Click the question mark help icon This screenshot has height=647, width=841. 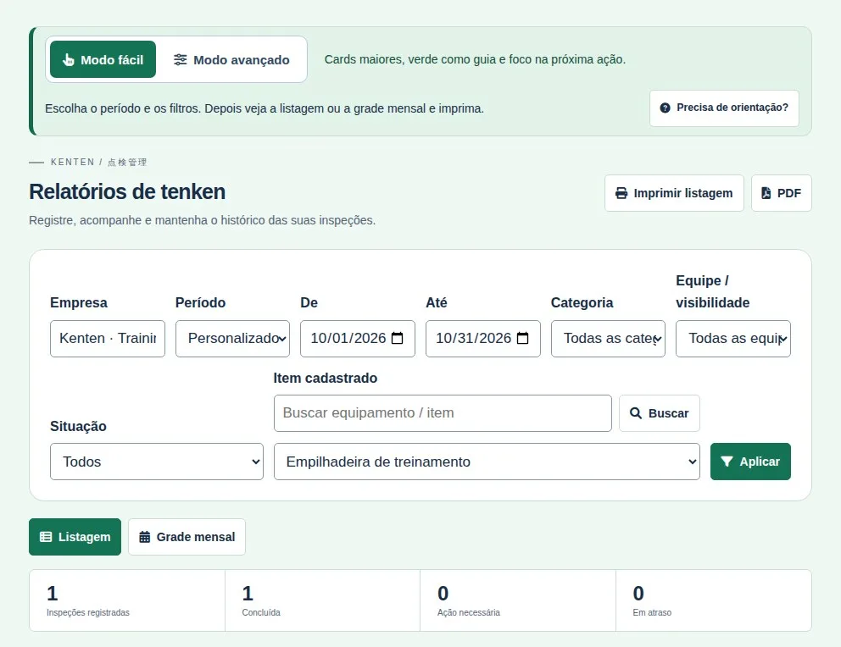(x=665, y=108)
